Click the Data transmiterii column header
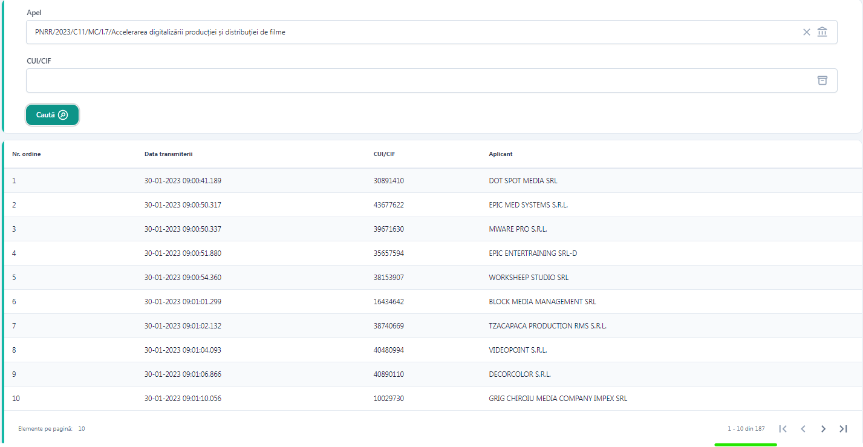This screenshot has width=863, height=447. 168,154
